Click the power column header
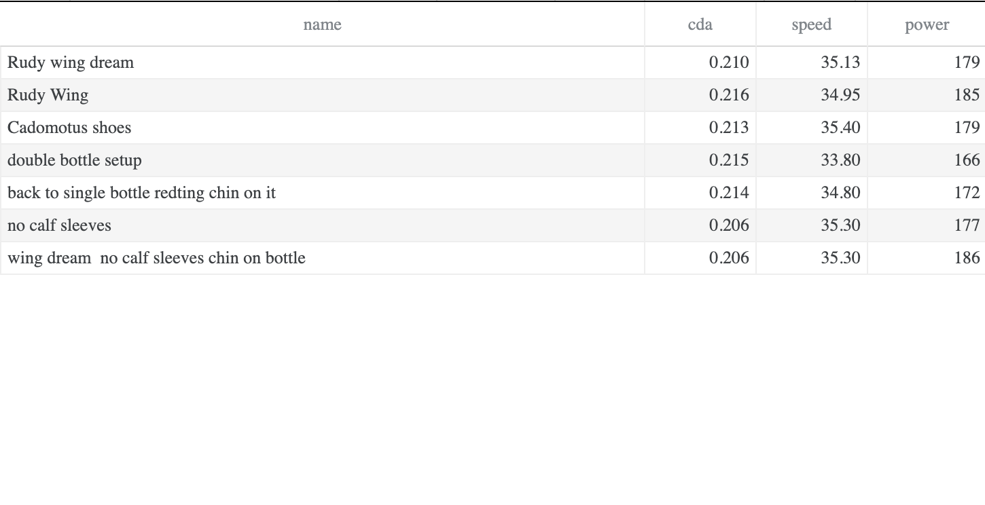 tap(927, 25)
